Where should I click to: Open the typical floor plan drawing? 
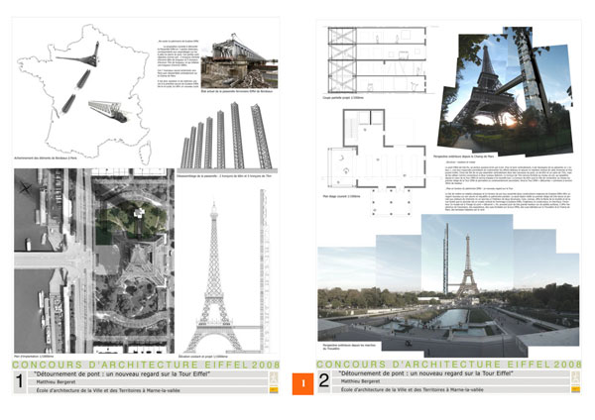point(377,162)
